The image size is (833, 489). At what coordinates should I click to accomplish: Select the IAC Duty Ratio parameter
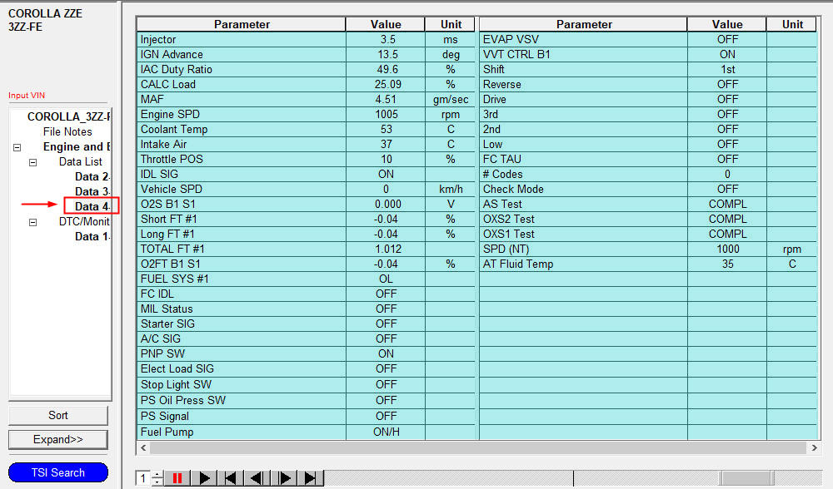tap(242, 69)
